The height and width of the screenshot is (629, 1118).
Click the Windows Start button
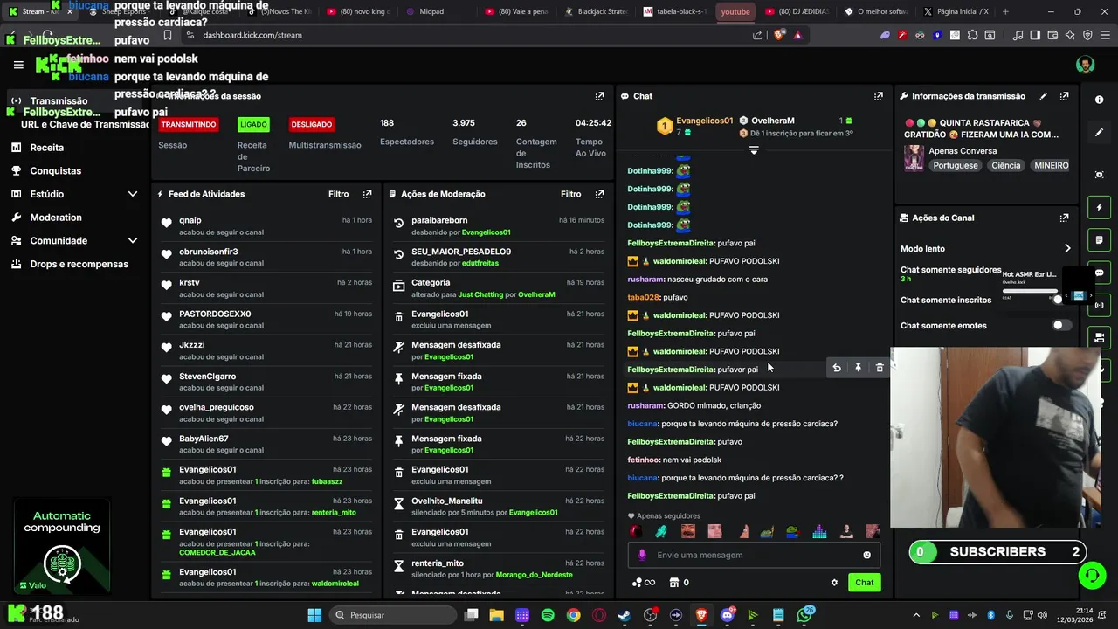click(x=314, y=615)
